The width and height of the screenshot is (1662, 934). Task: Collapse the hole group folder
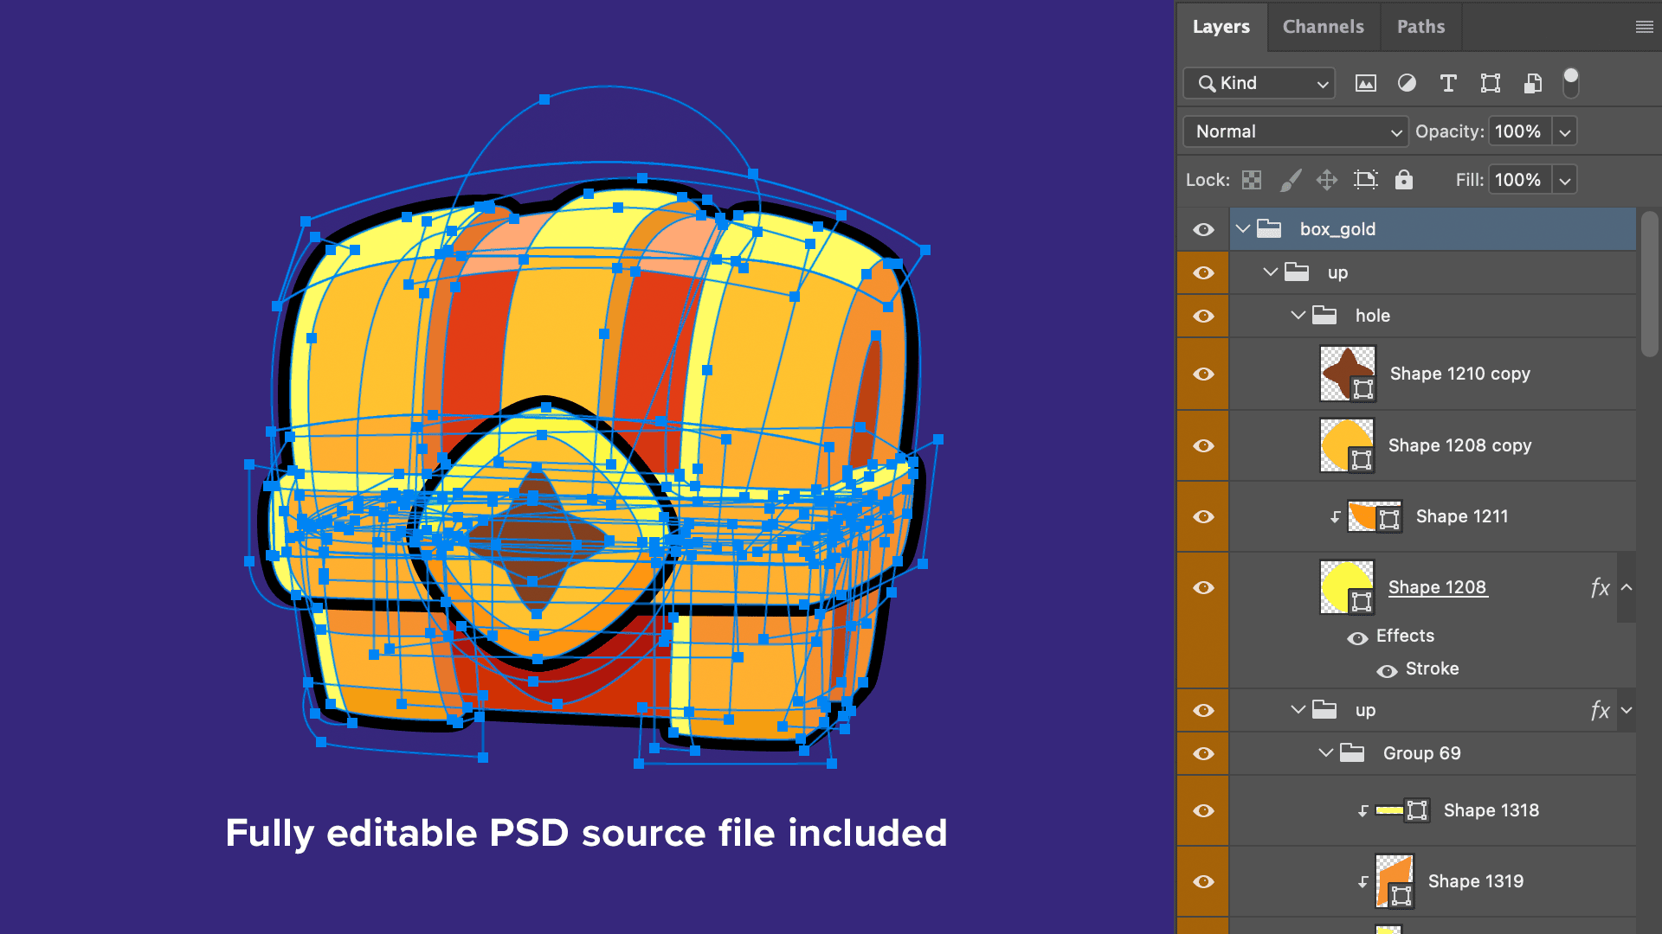coord(1298,316)
